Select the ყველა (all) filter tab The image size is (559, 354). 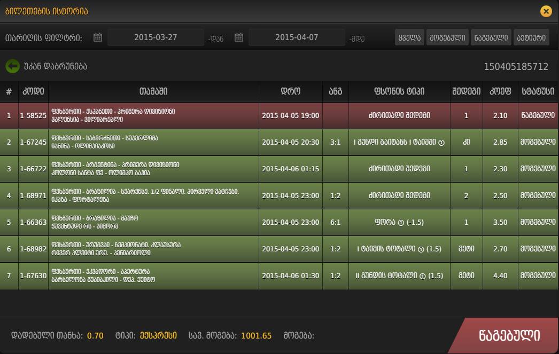pos(409,37)
